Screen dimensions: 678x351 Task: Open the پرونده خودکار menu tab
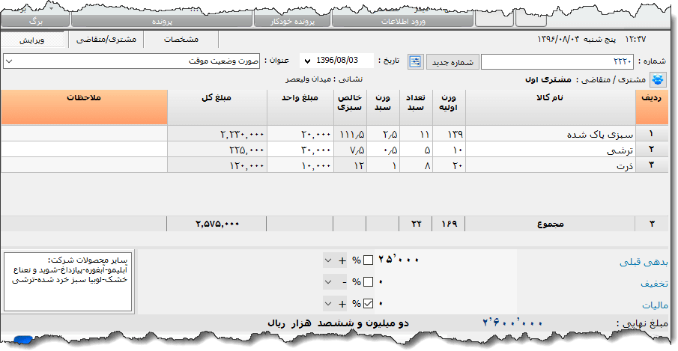point(292,21)
